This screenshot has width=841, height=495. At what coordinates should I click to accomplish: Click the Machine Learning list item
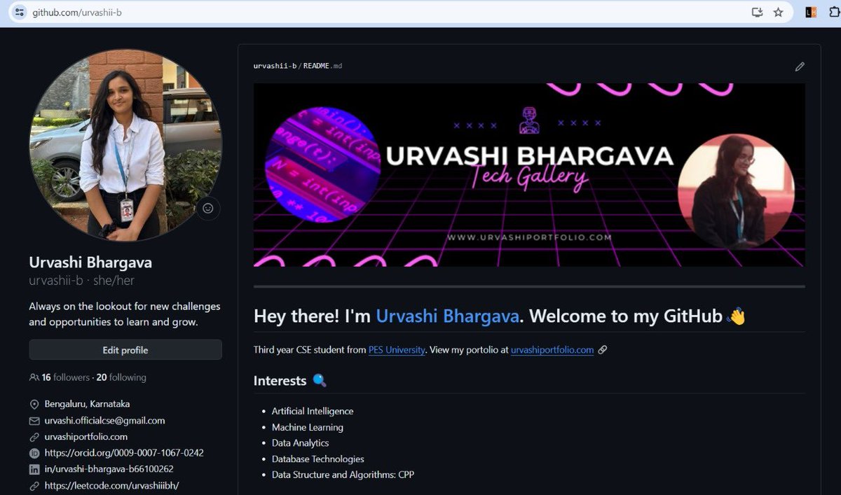click(x=308, y=427)
